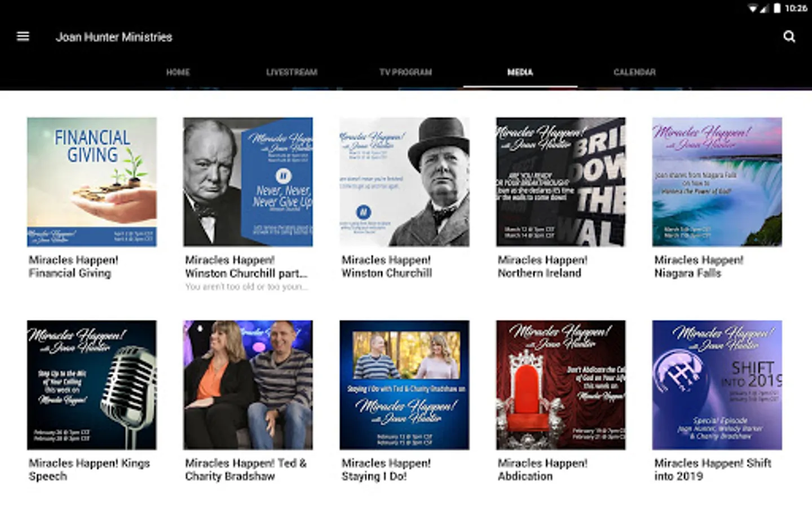Click 'Miracles Happen! Financial Giving' title
This screenshot has width=812, height=507.
[x=73, y=266]
